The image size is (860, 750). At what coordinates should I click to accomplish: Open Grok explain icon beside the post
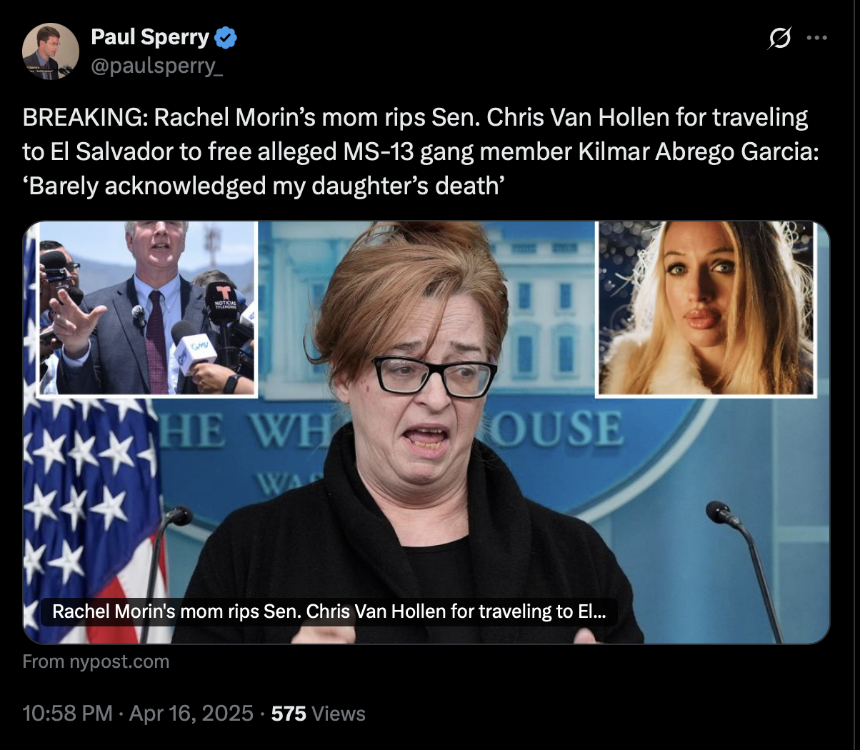pos(779,38)
